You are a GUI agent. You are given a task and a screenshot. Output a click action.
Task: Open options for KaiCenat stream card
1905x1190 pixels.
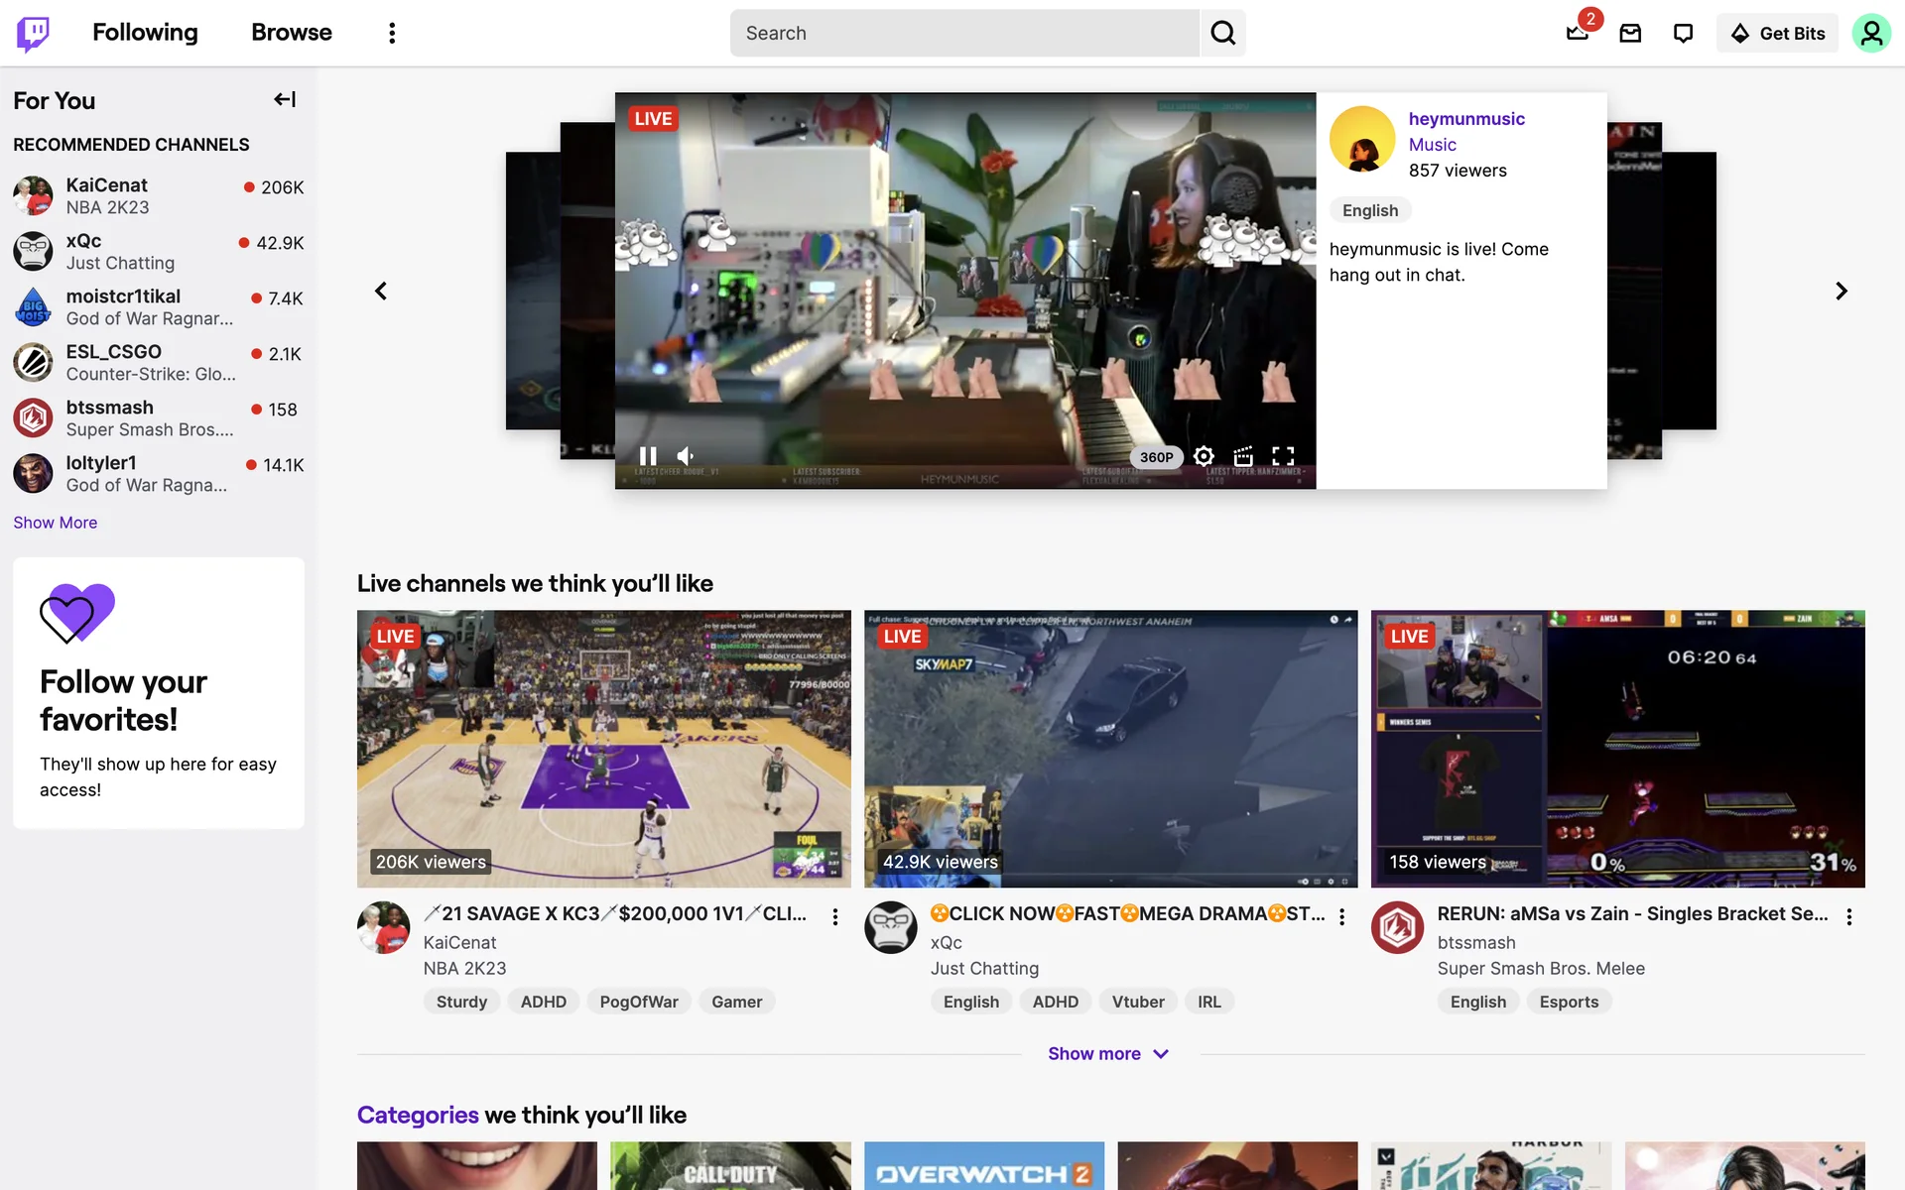pyautogui.click(x=835, y=916)
